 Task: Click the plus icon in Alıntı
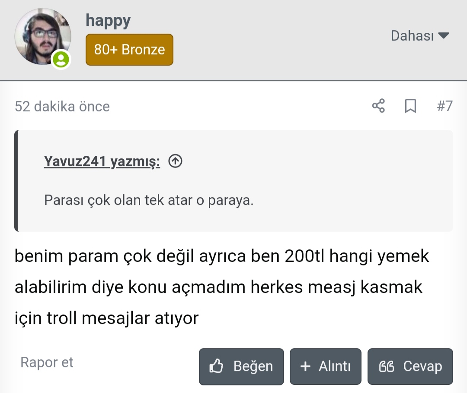tap(305, 367)
